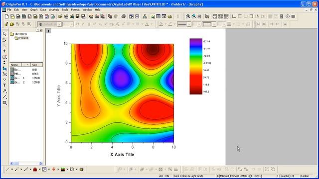The width and height of the screenshot is (319, 179).
Task: Click the X Axis Title label
Action: coord(122,155)
